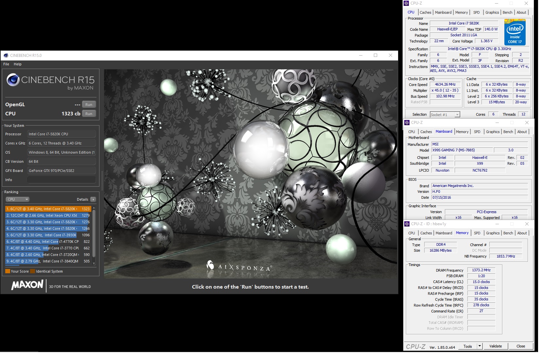The width and height of the screenshot is (541, 353).
Task: Select top ranking entry with 1323 score
Action: click(x=48, y=209)
